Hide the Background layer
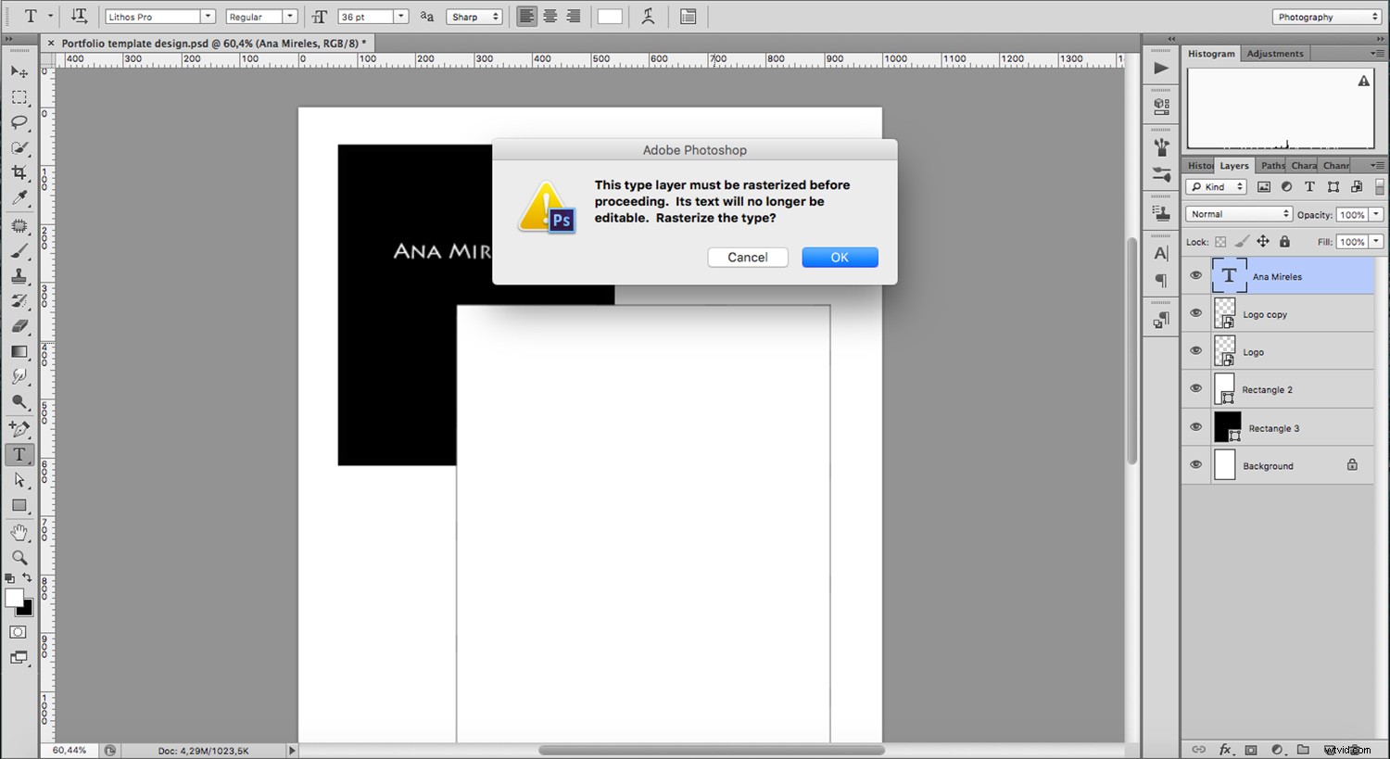Screen dimensions: 1390x759 pos(1195,464)
